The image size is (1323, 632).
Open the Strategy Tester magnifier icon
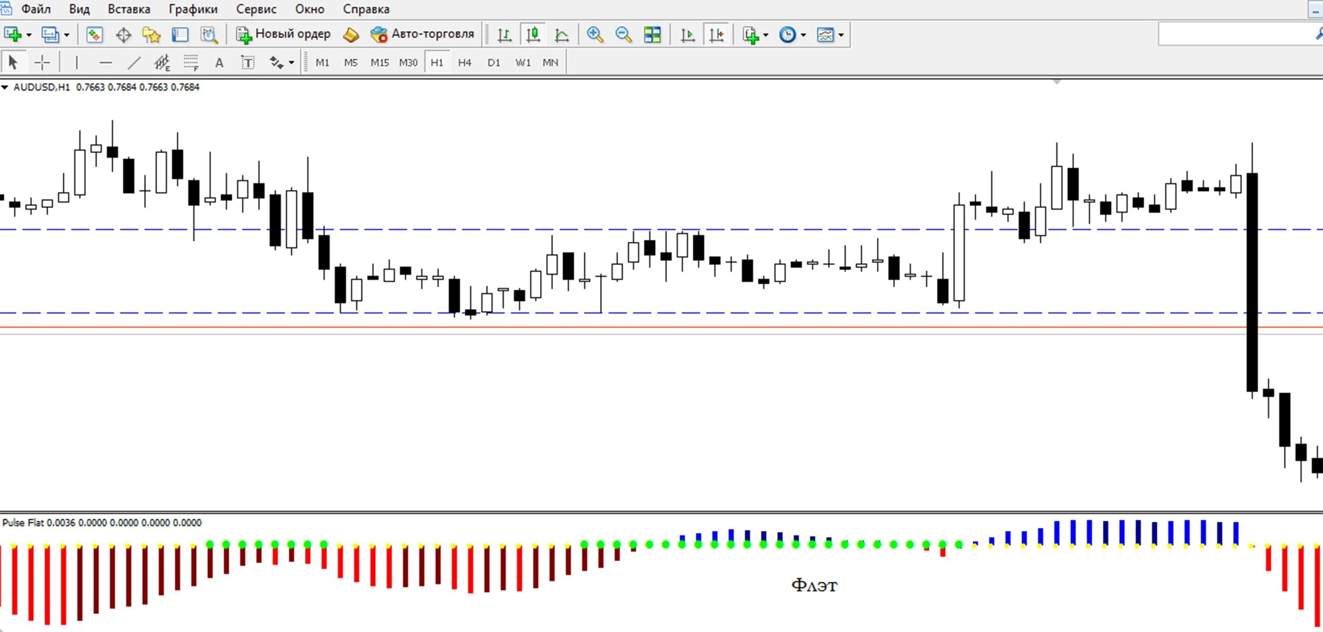click(x=209, y=35)
